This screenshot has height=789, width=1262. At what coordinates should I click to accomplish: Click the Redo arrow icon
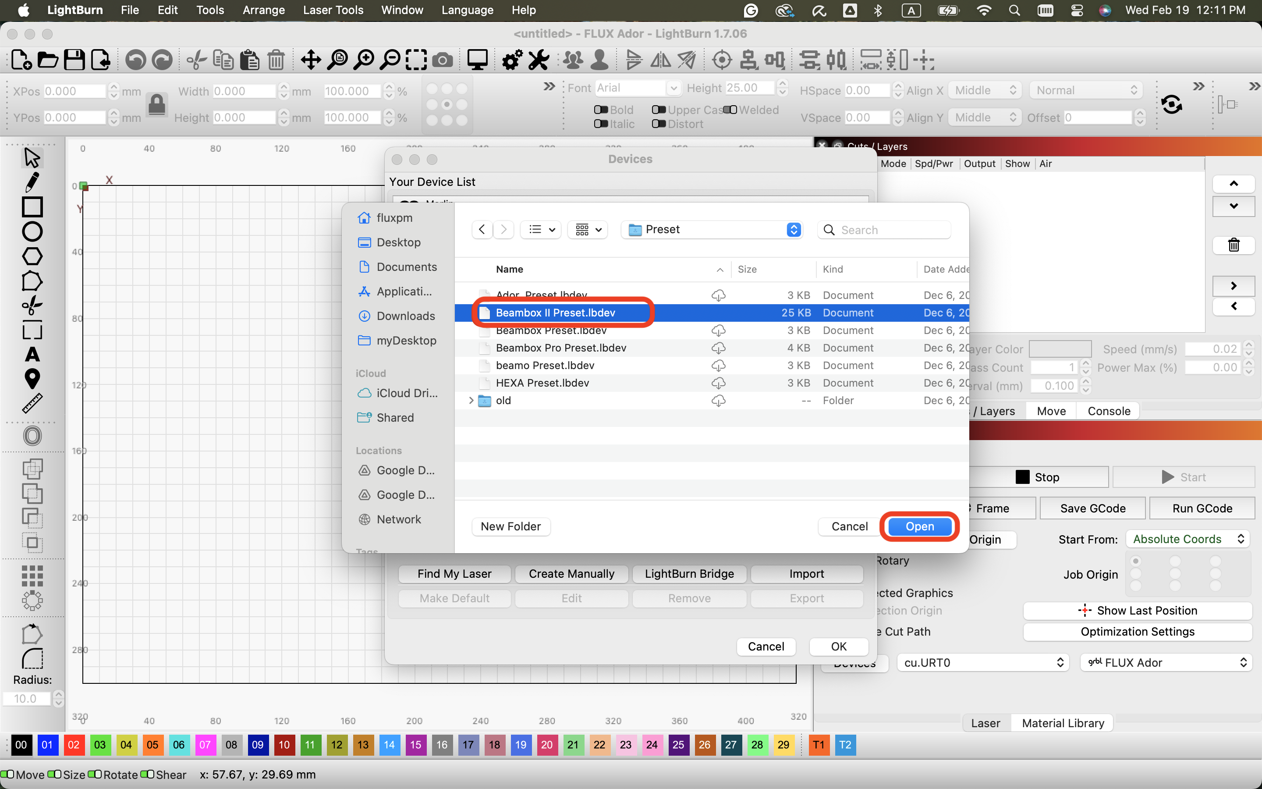[x=162, y=60]
